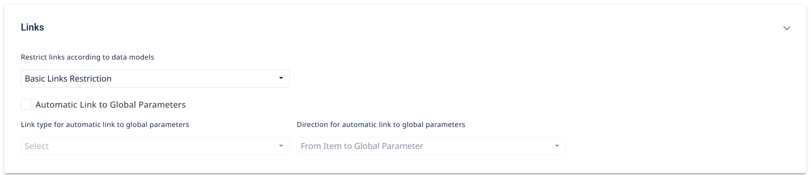Click the Automatic Link to Global Parameters label

click(x=111, y=105)
